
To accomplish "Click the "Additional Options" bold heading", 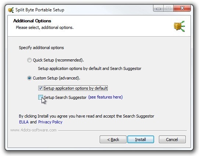I will pos(32,21).
